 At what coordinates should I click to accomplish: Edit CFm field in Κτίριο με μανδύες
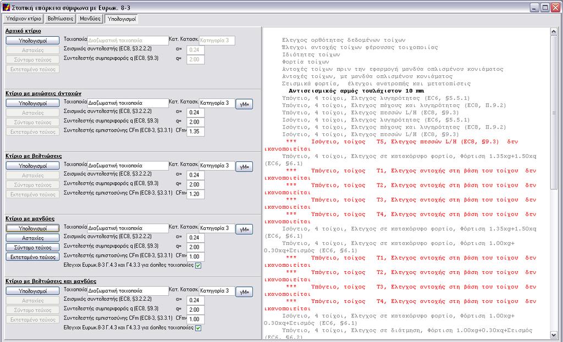pyautogui.click(x=196, y=257)
